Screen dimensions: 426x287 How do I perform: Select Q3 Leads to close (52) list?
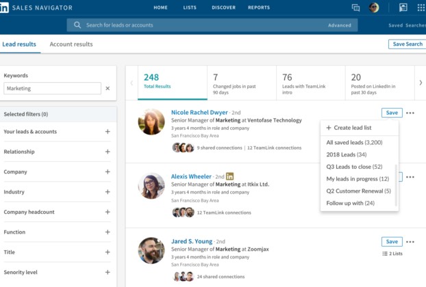pos(354,167)
